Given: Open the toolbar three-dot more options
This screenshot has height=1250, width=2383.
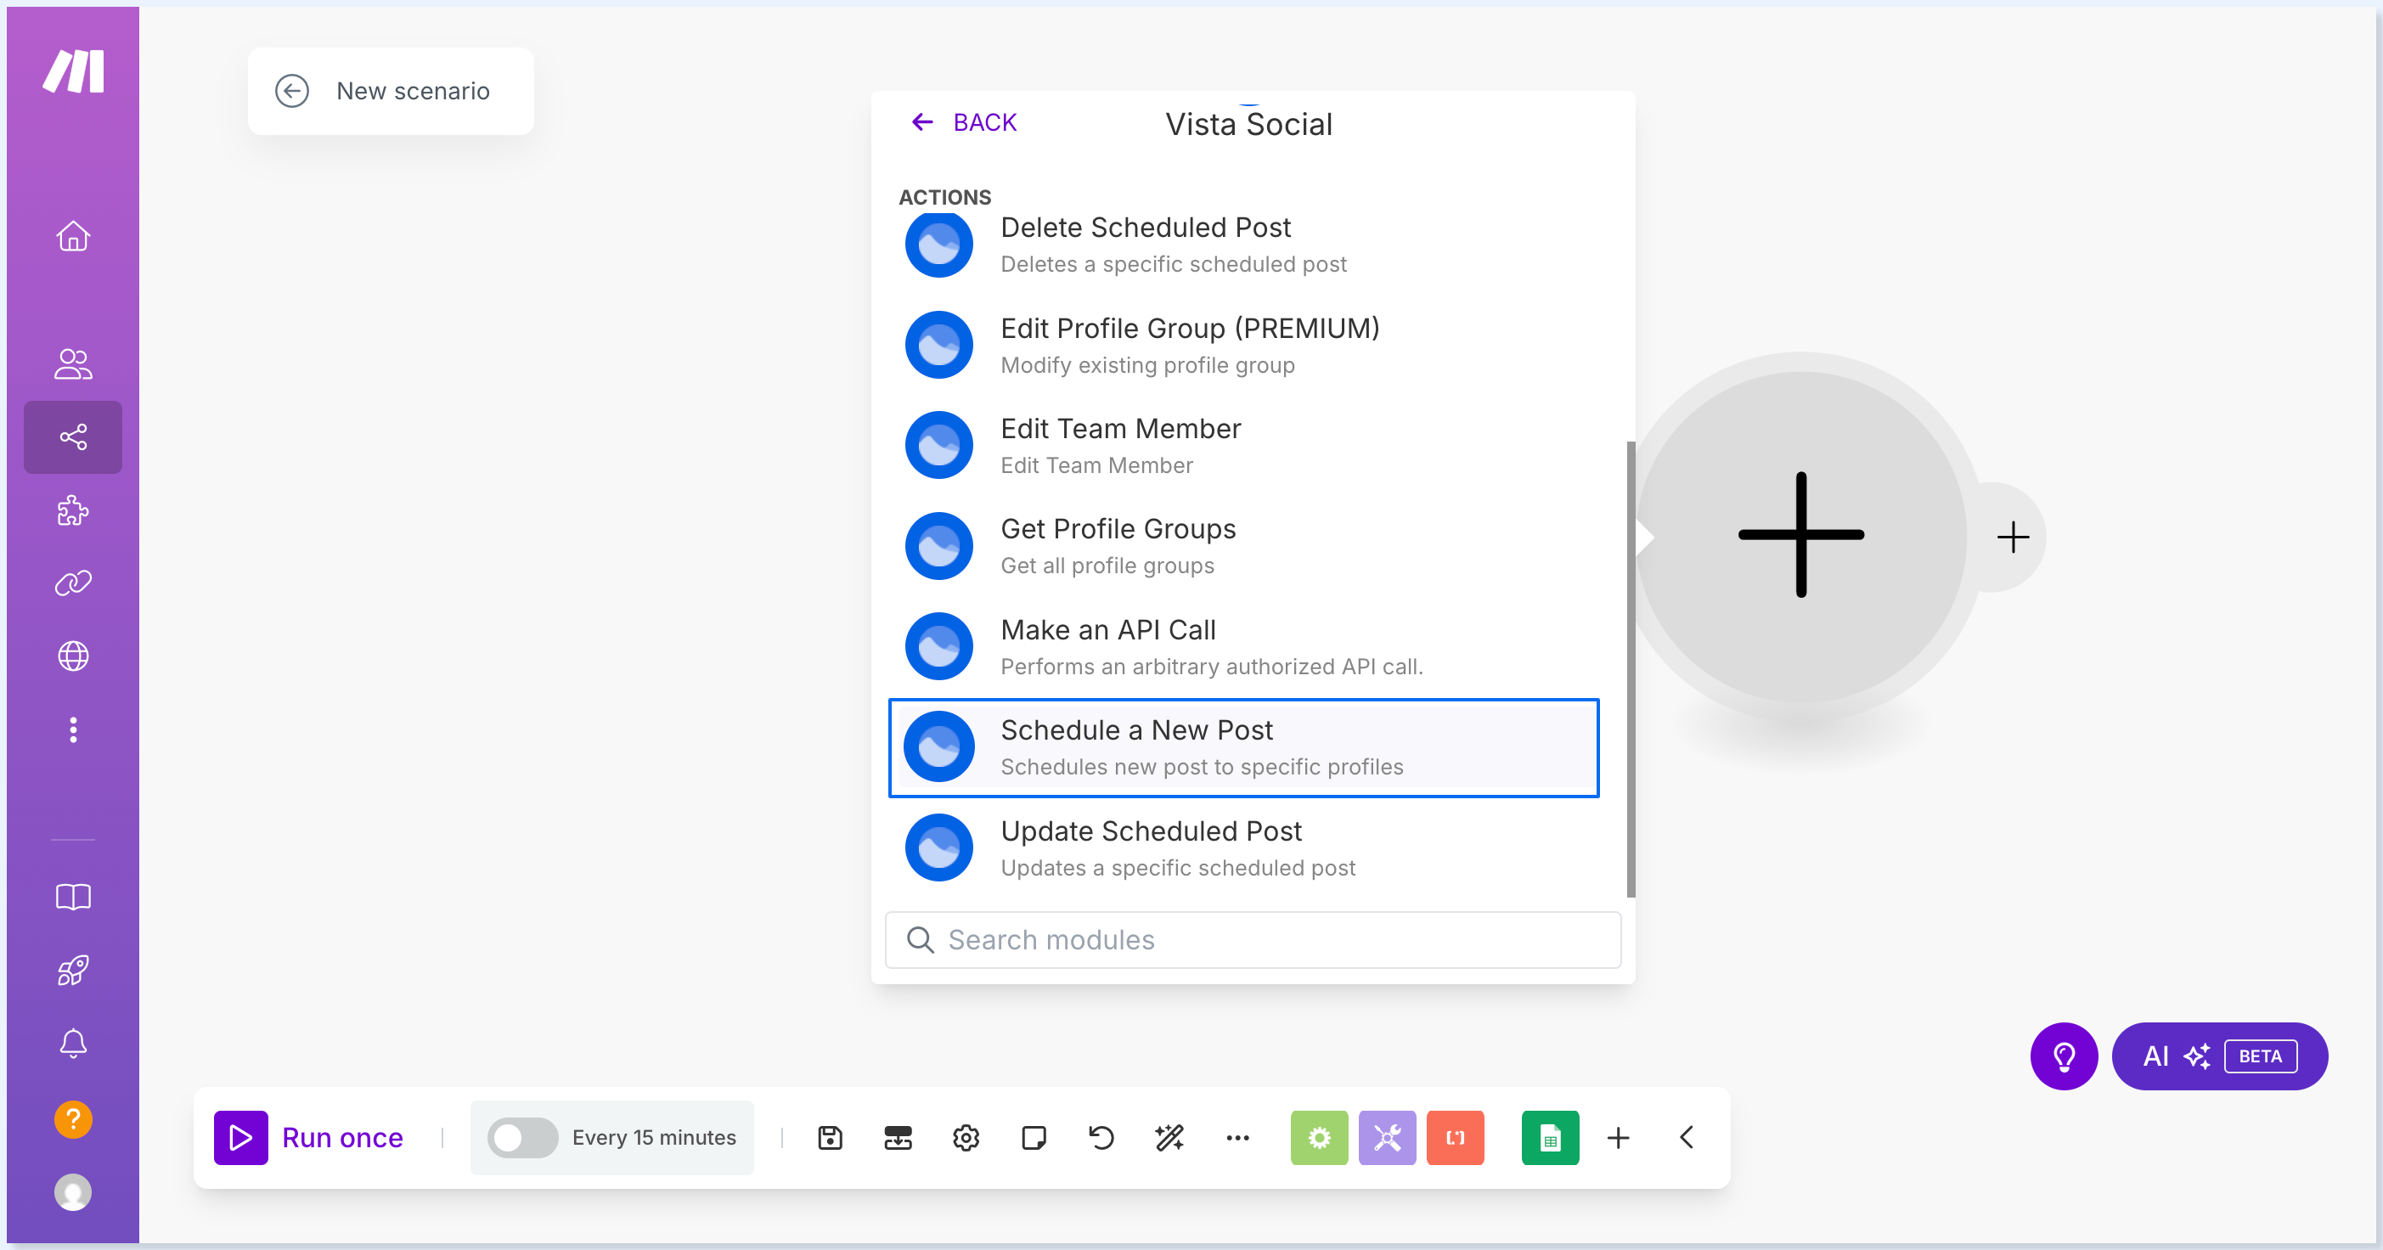Looking at the screenshot, I should pyautogui.click(x=1237, y=1138).
